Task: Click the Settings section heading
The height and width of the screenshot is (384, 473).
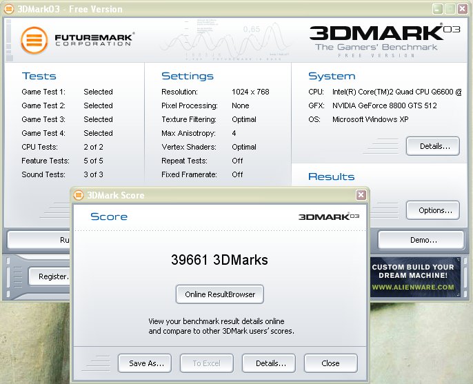Action: click(x=188, y=76)
